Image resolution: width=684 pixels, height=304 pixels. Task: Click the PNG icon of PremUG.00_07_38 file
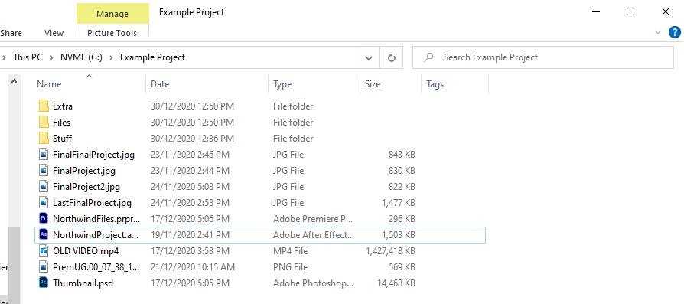coord(43,267)
